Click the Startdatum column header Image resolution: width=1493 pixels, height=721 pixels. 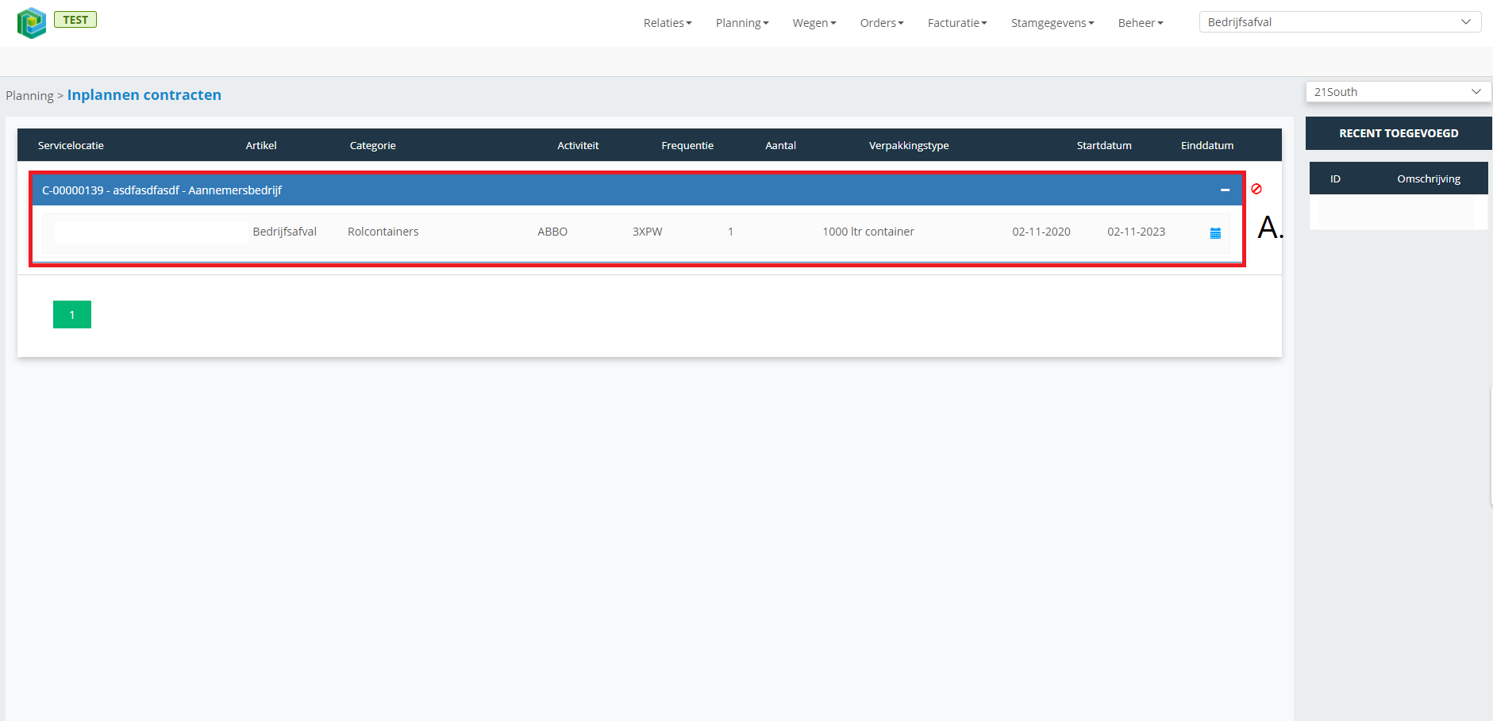(x=1104, y=145)
